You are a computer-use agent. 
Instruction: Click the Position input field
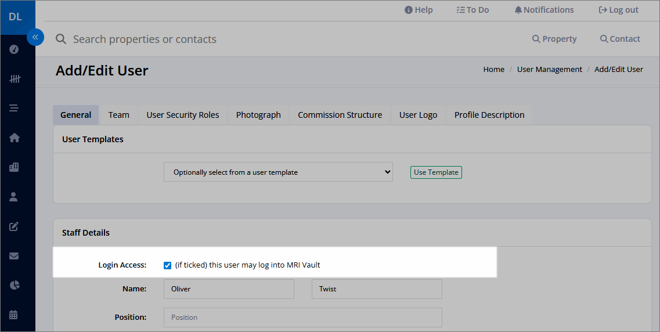(x=303, y=317)
